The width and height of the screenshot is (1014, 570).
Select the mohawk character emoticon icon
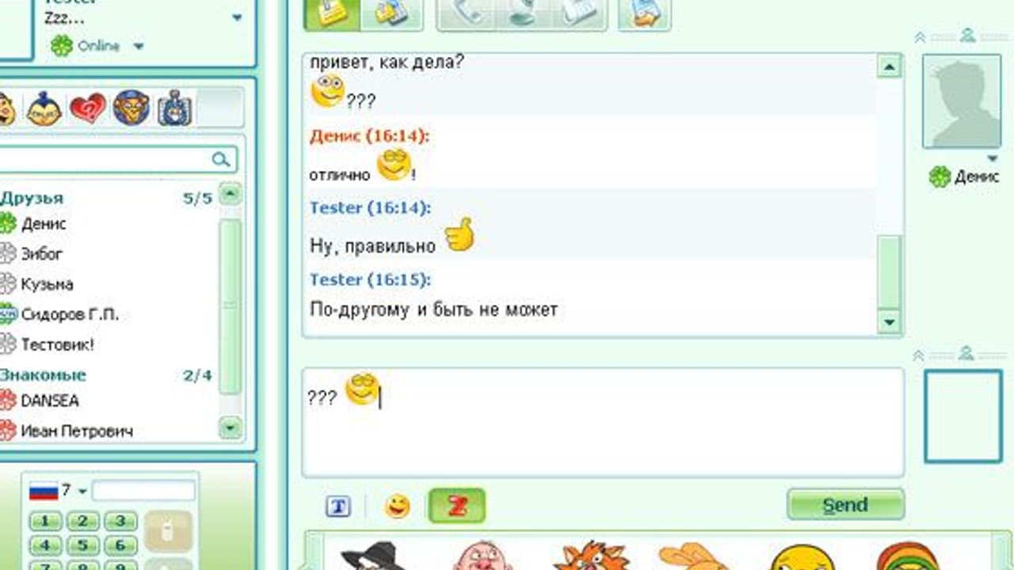click(x=44, y=108)
